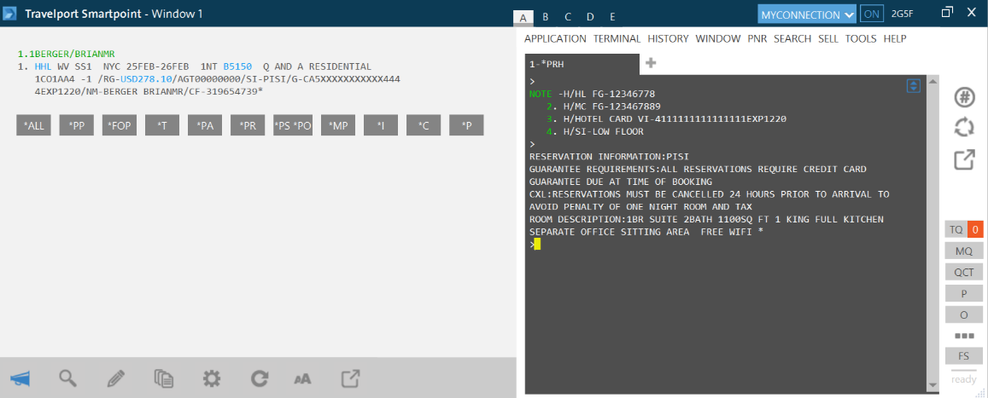Click the circular sync arrows icon in right sidebar
Image resolution: width=988 pixels, height=398 pixels.
[x=964, y=128]
